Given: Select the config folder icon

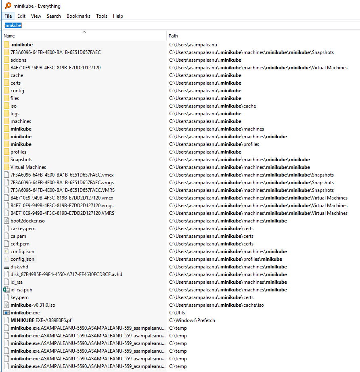Looking at the screenshot, I should pos(6,91).
